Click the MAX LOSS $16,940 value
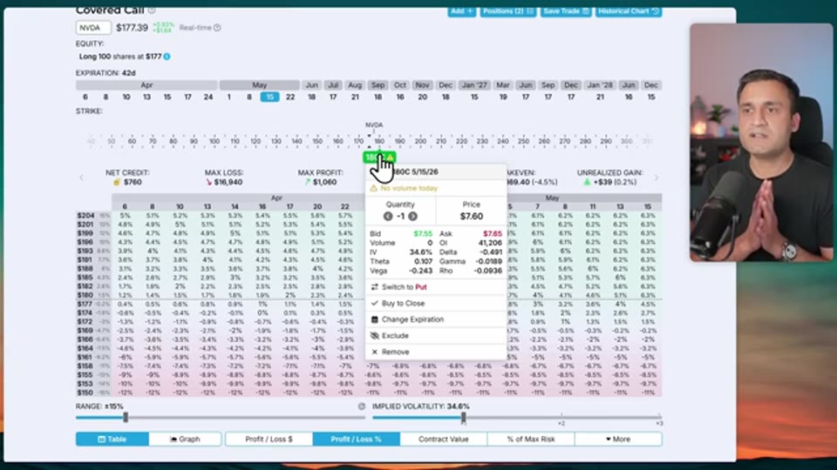 point(228,182)
